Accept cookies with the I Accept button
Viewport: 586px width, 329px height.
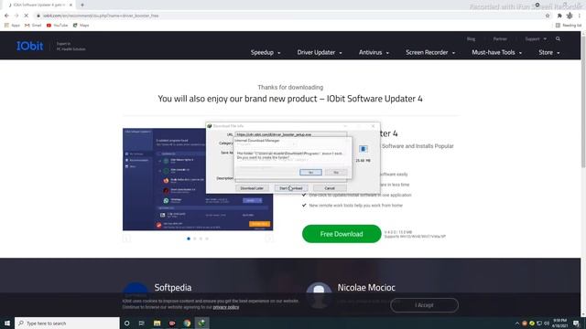pos(424,305)
